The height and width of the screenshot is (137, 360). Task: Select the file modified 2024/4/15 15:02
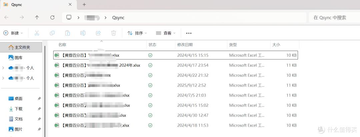(x=176, y=105)
